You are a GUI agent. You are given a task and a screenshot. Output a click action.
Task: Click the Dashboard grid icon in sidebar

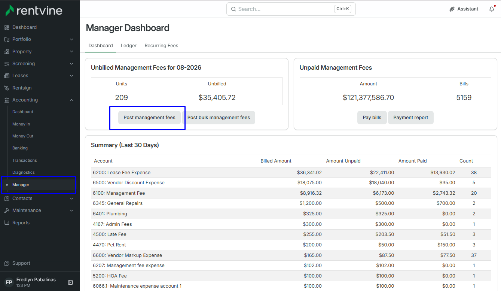[x=7, y=27]
